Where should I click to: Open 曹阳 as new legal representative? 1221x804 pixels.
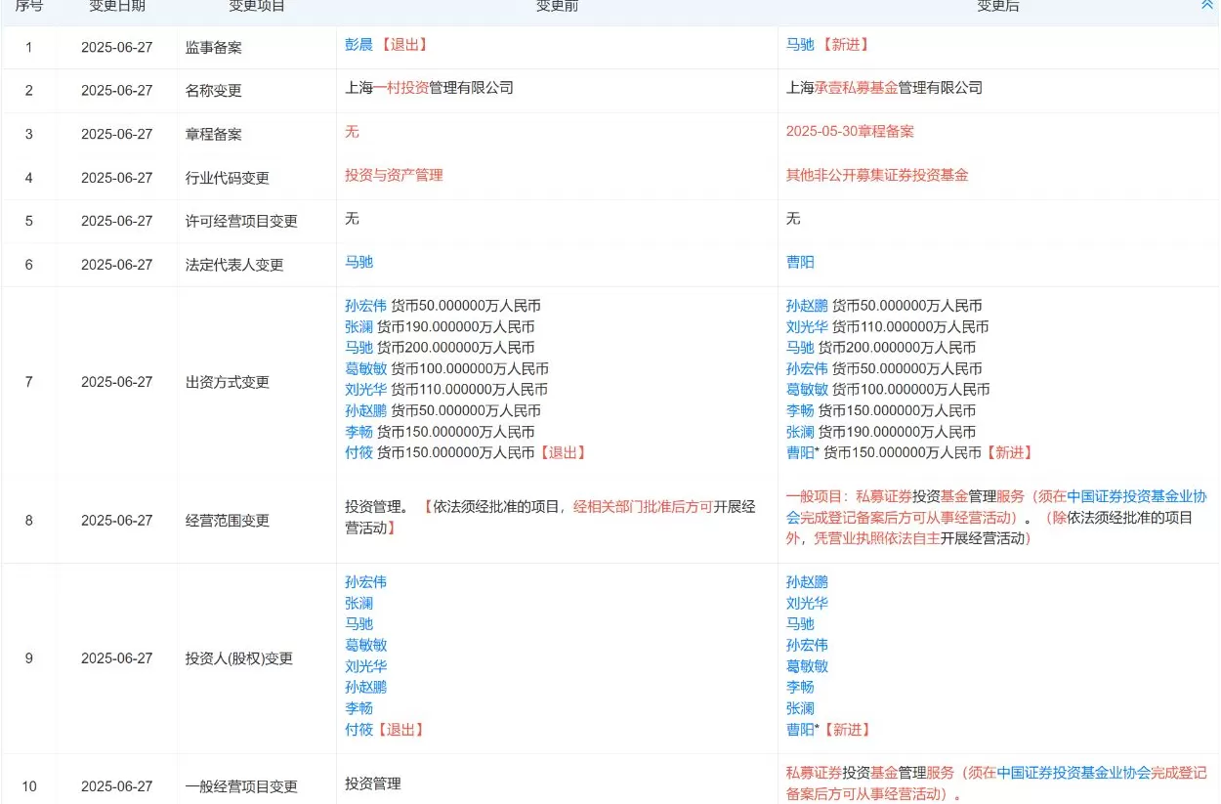coord(799,262)
